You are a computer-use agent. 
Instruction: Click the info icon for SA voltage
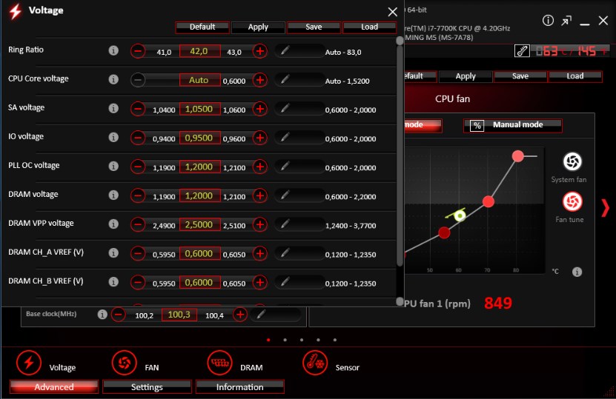coord(113,108)
